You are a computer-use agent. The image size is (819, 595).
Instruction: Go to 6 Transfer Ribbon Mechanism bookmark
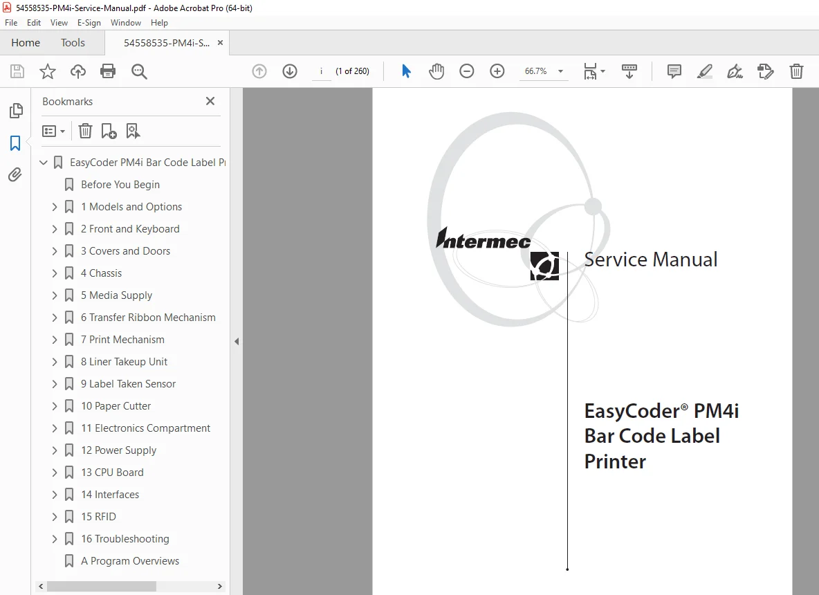[148, 317]
